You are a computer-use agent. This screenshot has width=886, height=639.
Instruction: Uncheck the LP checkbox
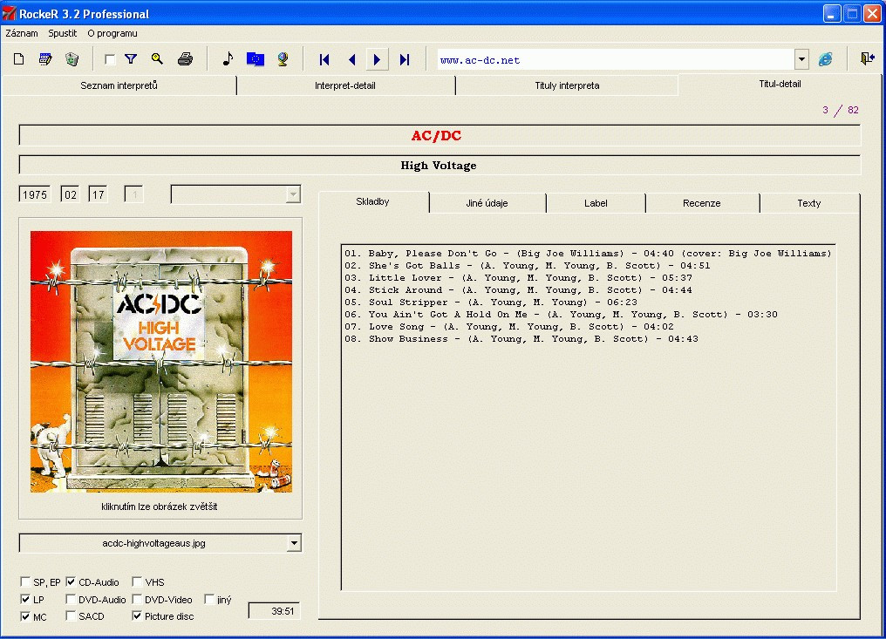point(25,599)
